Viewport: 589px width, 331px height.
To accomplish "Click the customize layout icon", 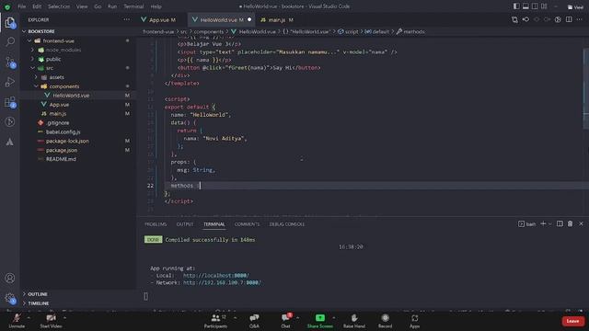I will 544,6.
